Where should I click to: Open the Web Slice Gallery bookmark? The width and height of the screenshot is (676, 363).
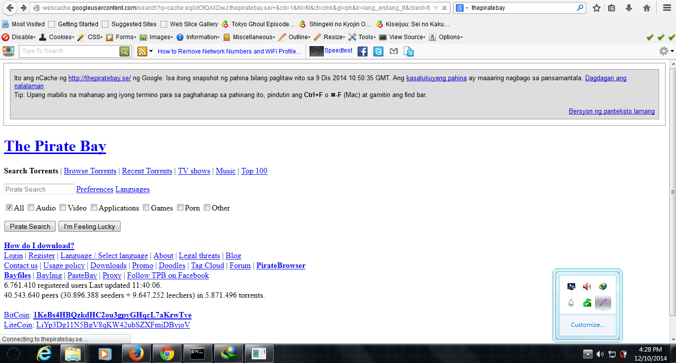click(x=189, y=24)
